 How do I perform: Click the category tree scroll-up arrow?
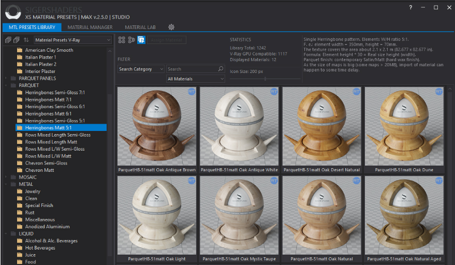point(110,51)
